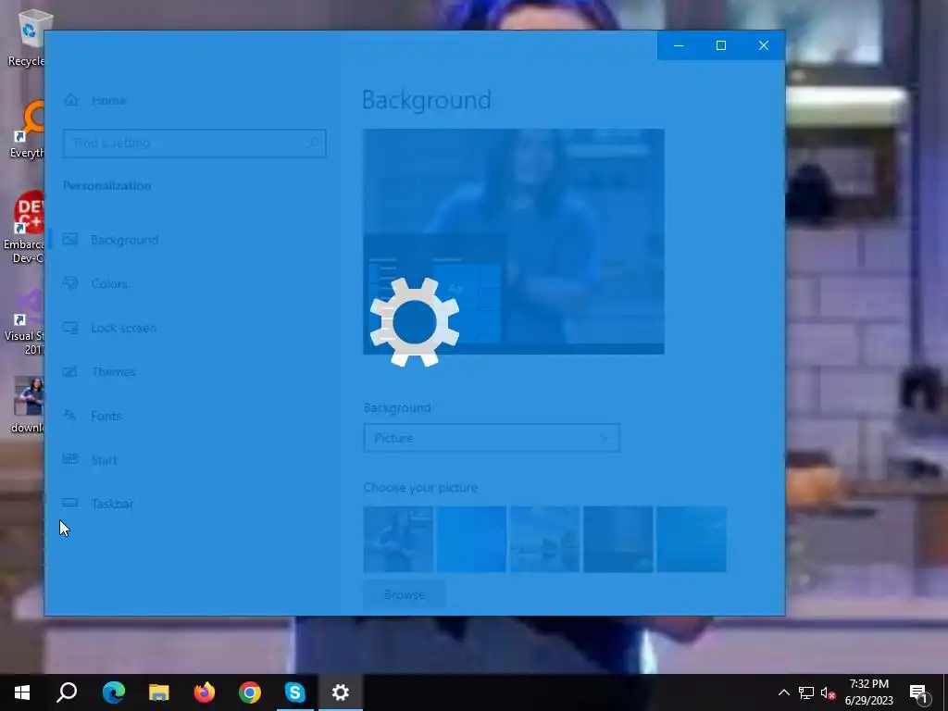948x711 pixels.
Task: Show hidden system tray icons
Action: coord(783,692)
